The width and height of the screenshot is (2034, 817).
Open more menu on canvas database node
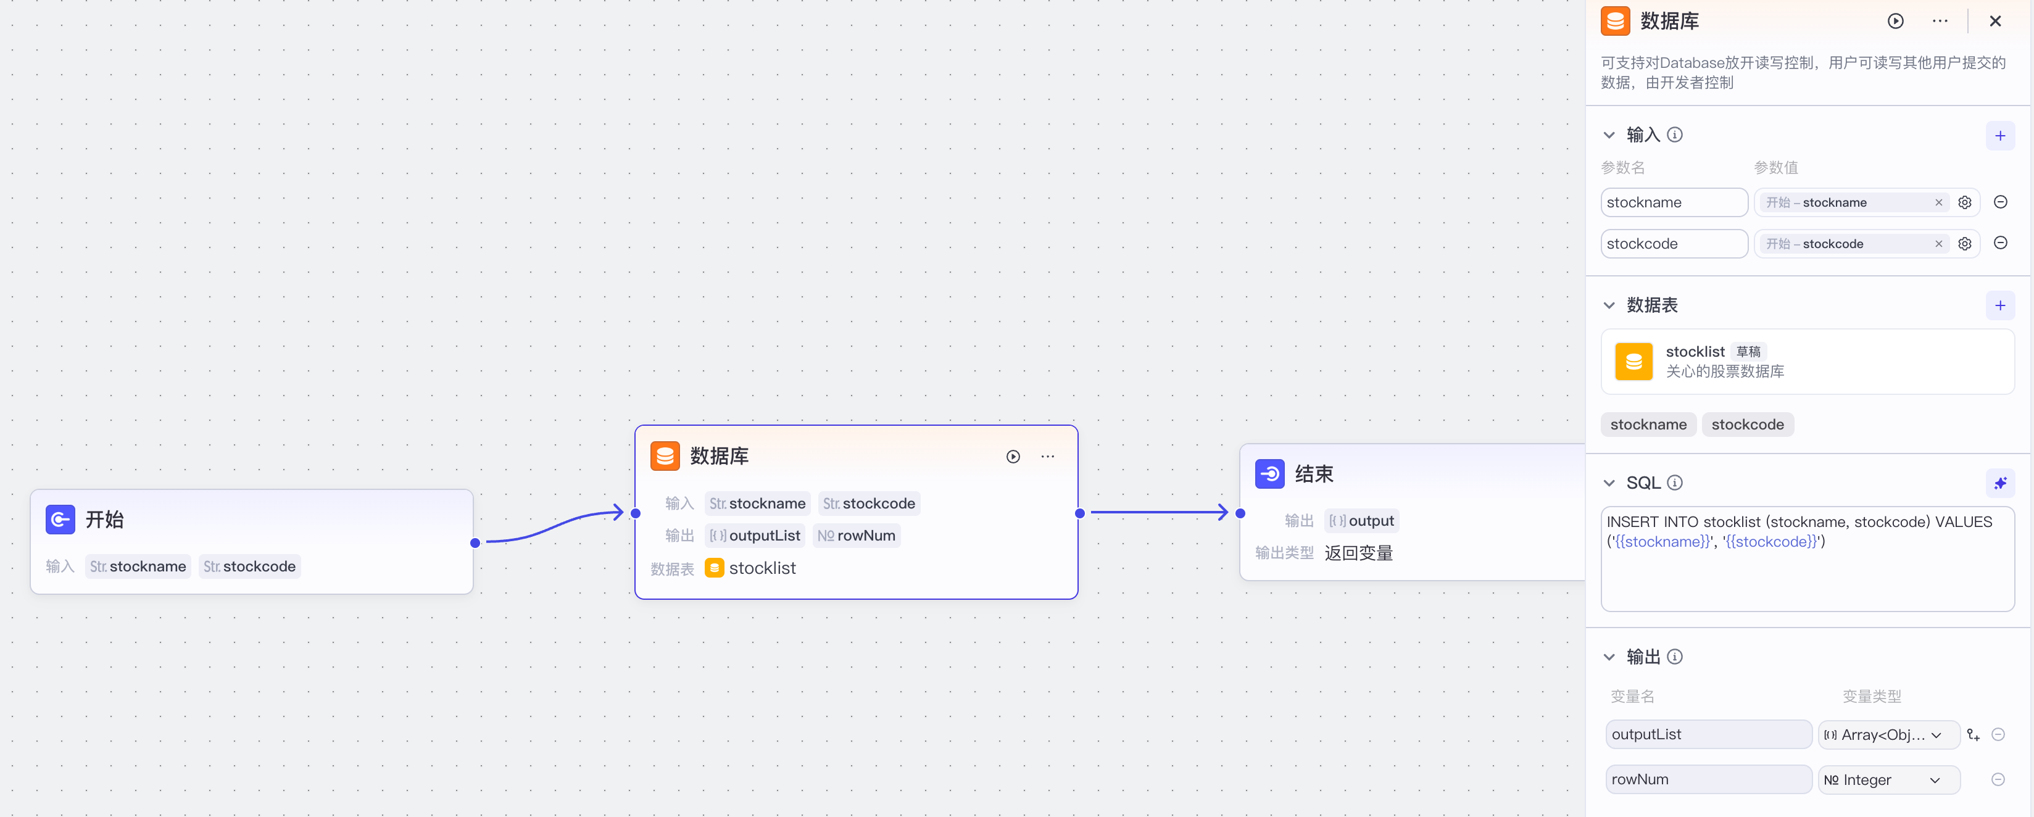1047,456
